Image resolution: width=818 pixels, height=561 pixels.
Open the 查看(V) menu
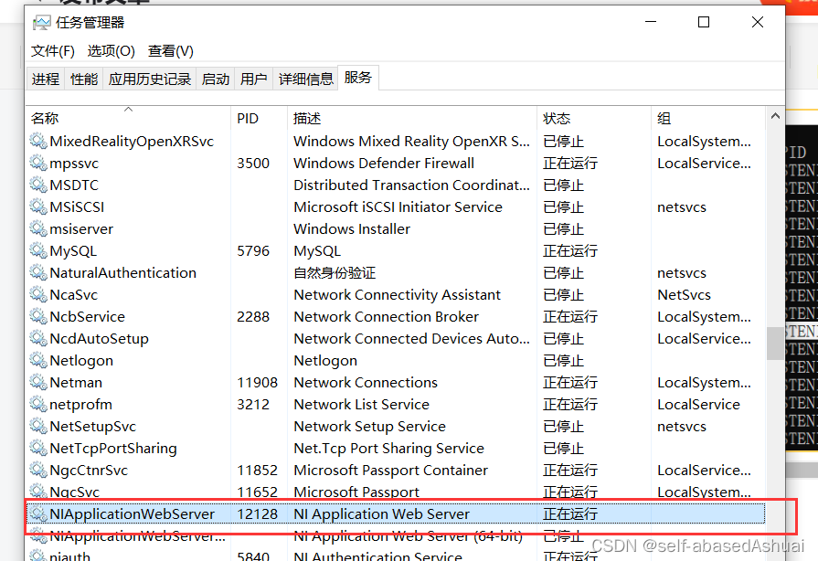coord(171,50)
